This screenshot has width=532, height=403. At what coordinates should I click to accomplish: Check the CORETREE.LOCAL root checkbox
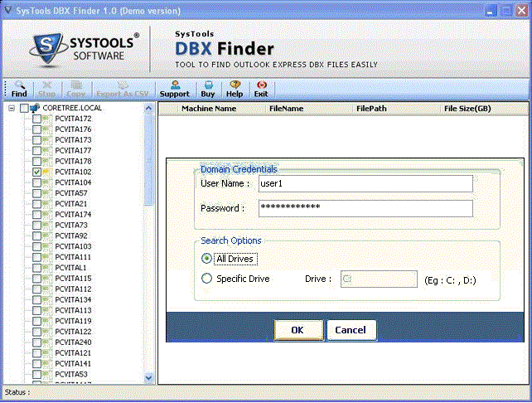coord(24,109)
